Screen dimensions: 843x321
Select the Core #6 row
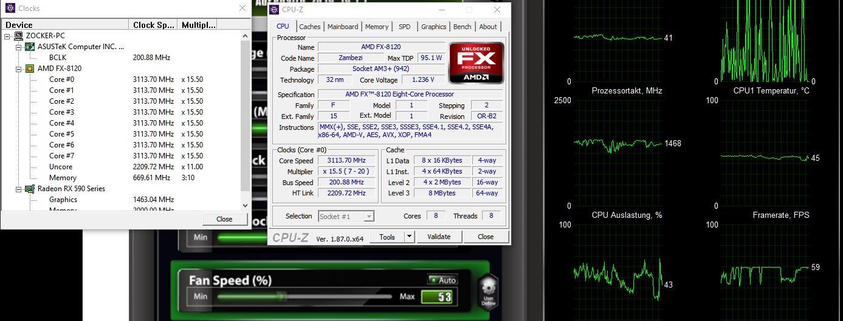122,145
